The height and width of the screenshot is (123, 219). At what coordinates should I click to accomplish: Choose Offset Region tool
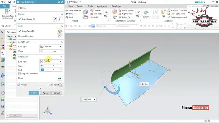tap(126, 10)
